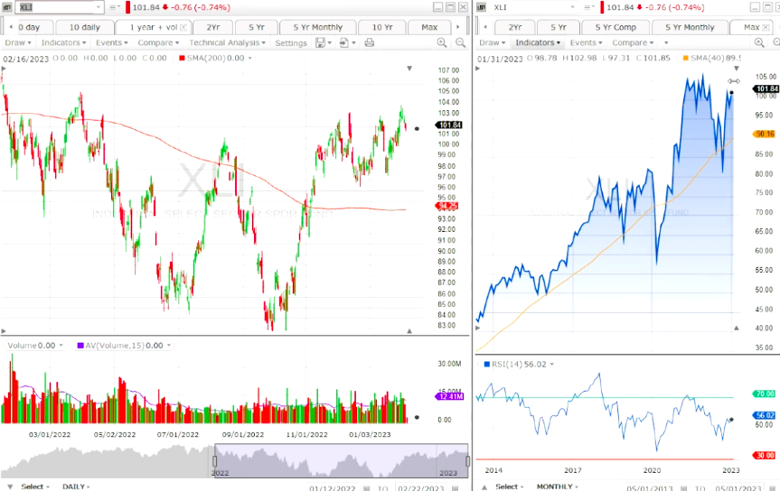Screen dimensions: 780x491
Task: Click the up triangle at bottom-left of right panel
Action: coord(484,487)
